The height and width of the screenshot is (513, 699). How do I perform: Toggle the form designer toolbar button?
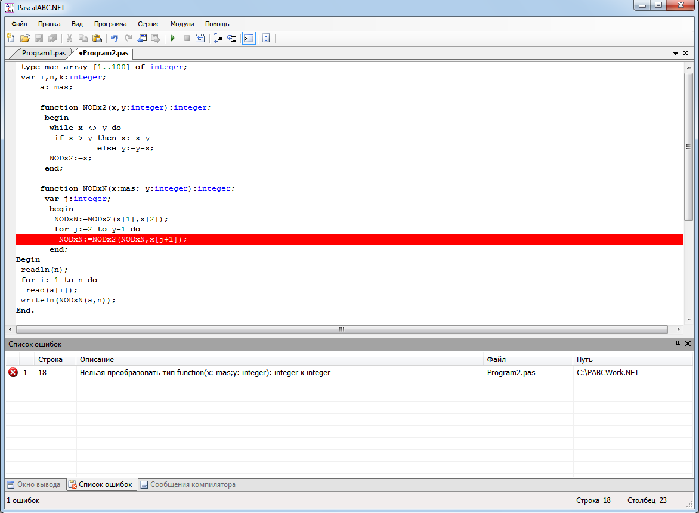pos(266,38)
